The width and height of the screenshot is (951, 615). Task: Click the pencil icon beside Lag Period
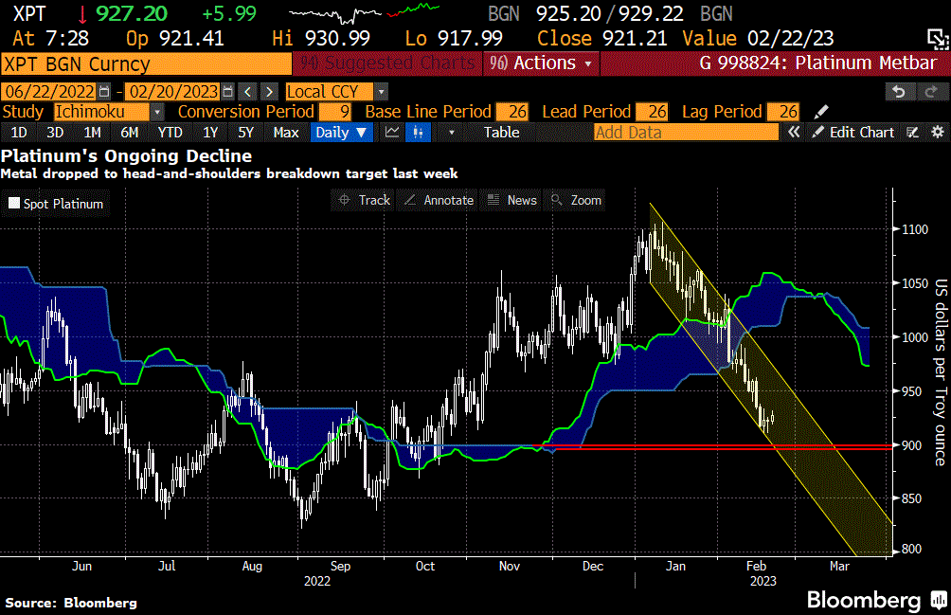point(820,112)
